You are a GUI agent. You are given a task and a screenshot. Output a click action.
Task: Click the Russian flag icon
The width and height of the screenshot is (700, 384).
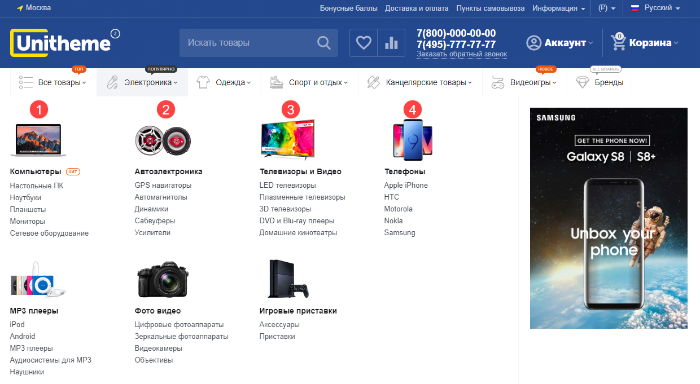pos(635,8)
